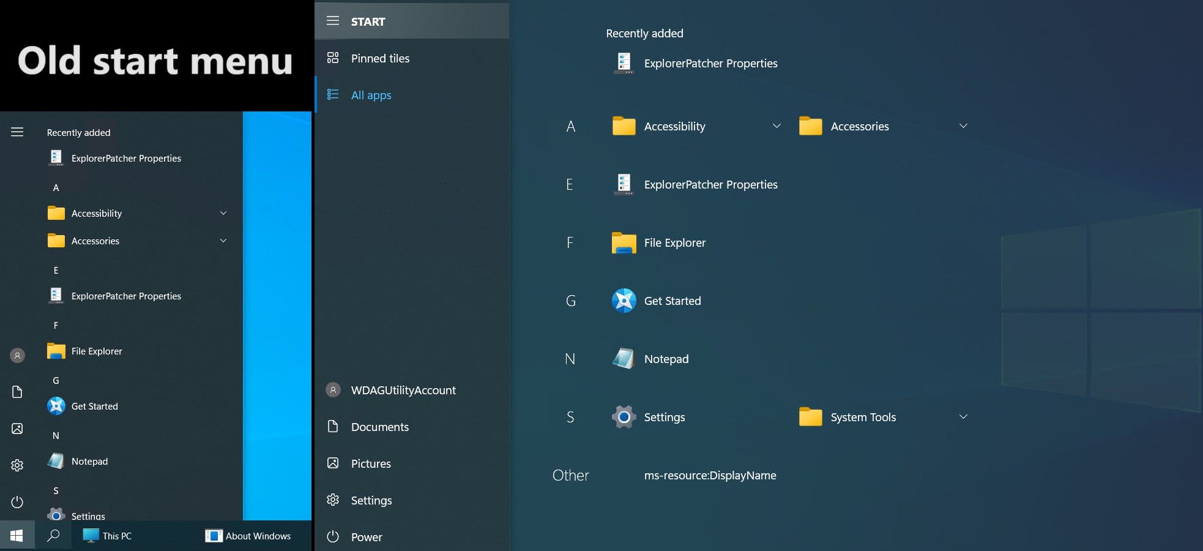1203x551 pixels.
Task: Click the user account icon in old start menu
Action: click(x=18, y=355)
